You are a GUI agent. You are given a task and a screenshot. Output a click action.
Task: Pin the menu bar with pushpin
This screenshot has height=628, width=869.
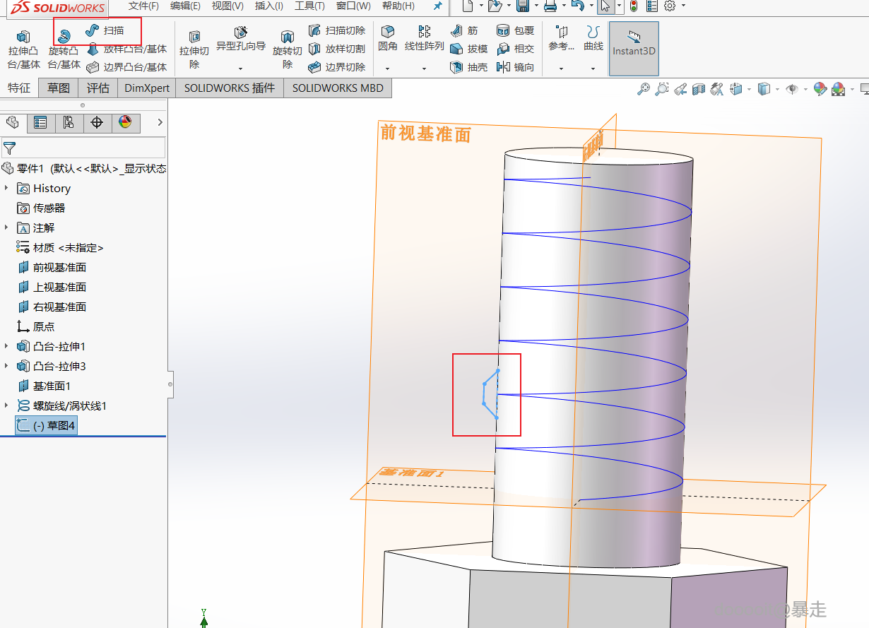[x=437, y=6]
